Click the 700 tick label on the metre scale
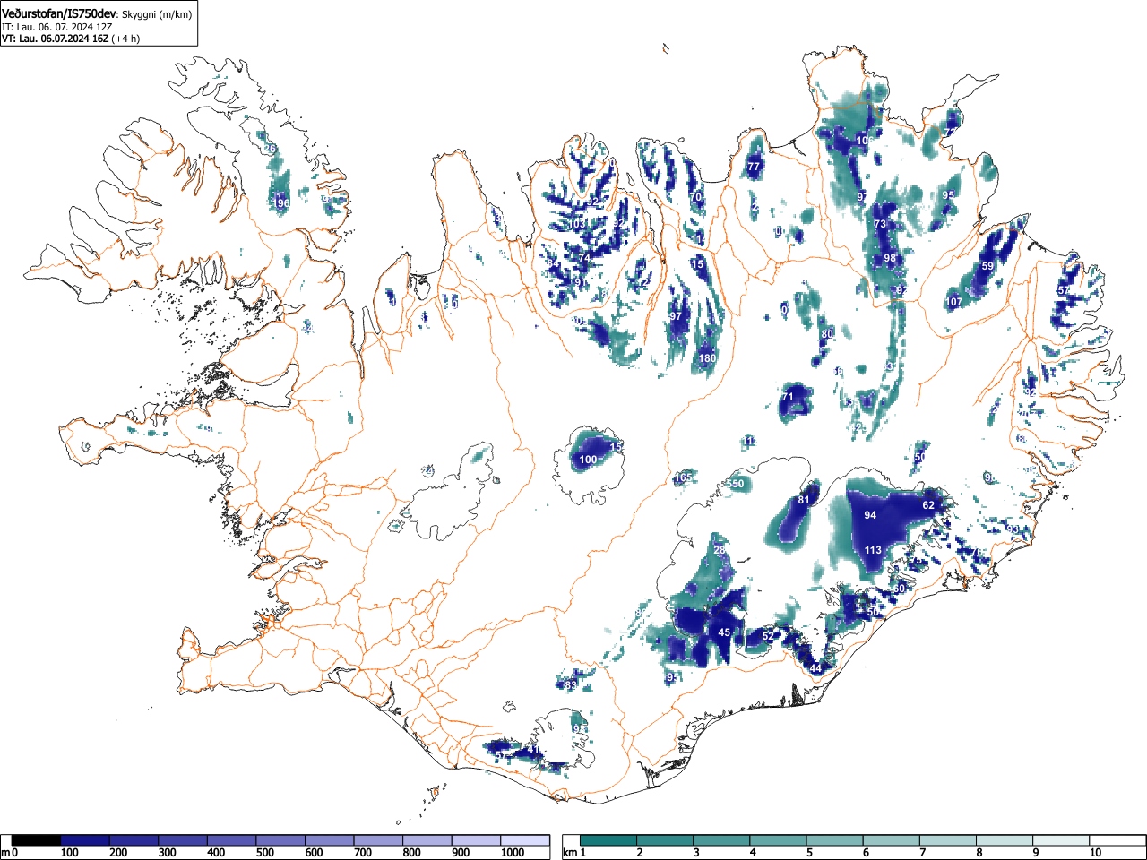Screen dimensions: 1147x860 (x=363, y=853)
